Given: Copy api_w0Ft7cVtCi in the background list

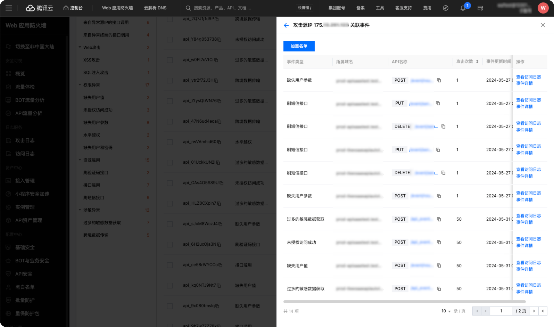Looking at the screenshot, I should coord(216,60).
